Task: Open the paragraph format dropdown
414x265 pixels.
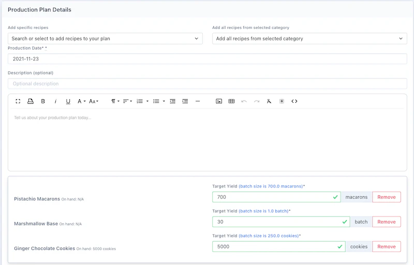Action: click(x=115, y=101)
